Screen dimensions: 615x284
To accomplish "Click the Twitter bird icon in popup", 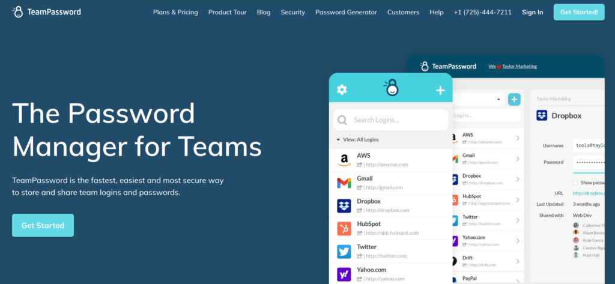I will (x=344, y=252).
